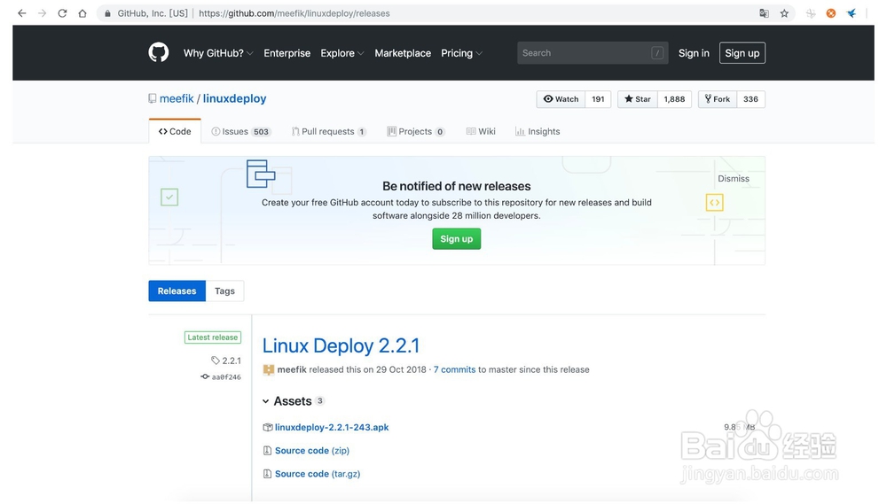
Task: Click the GitHub search field
Action: 593,52
